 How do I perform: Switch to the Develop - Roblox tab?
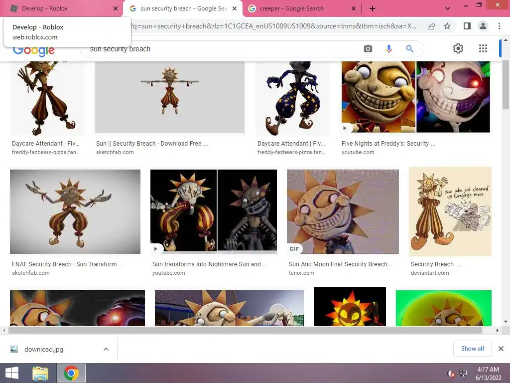(x=61, y=9)
